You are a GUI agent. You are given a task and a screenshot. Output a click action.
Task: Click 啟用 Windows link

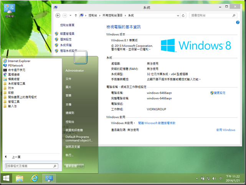[x=226, y=130]
